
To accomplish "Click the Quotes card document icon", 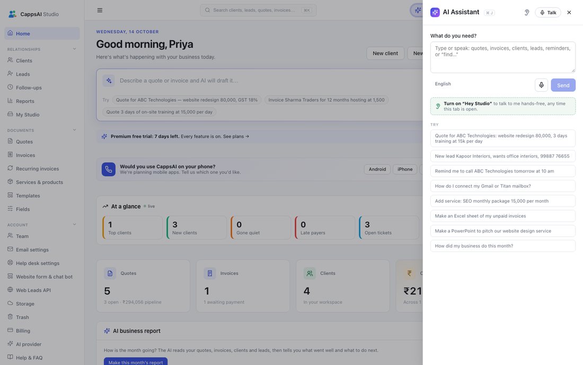I will 110,273.
